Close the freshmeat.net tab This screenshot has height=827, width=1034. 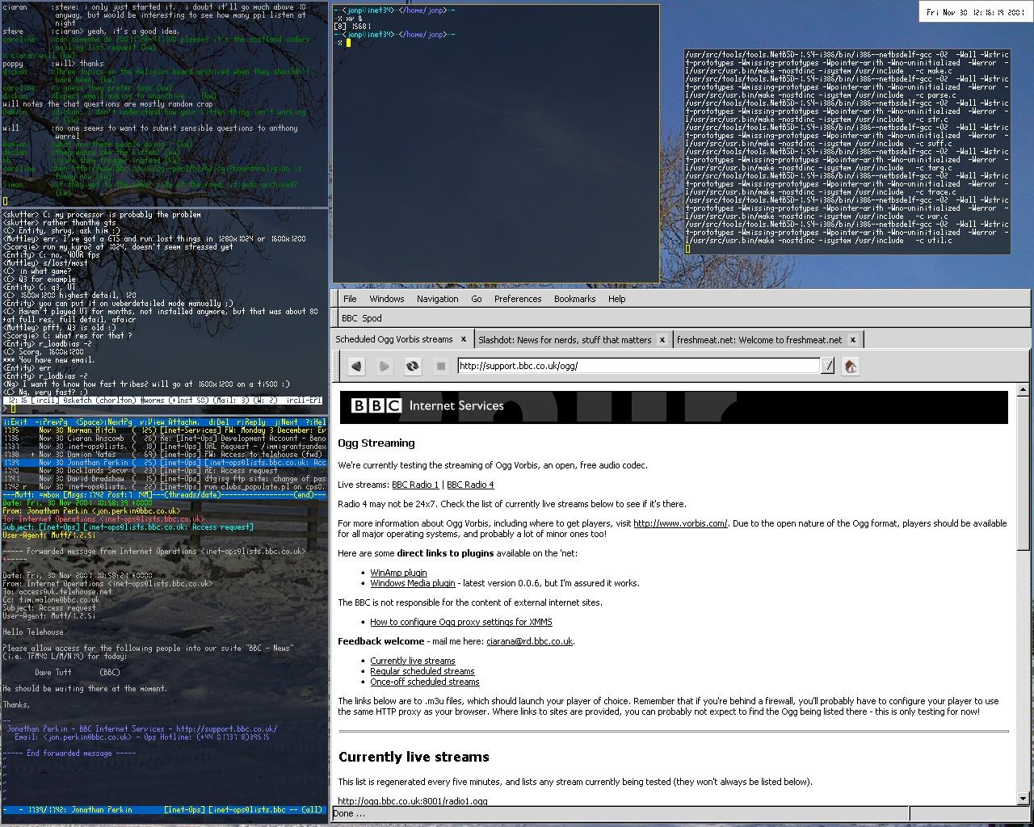pos(852,340)
